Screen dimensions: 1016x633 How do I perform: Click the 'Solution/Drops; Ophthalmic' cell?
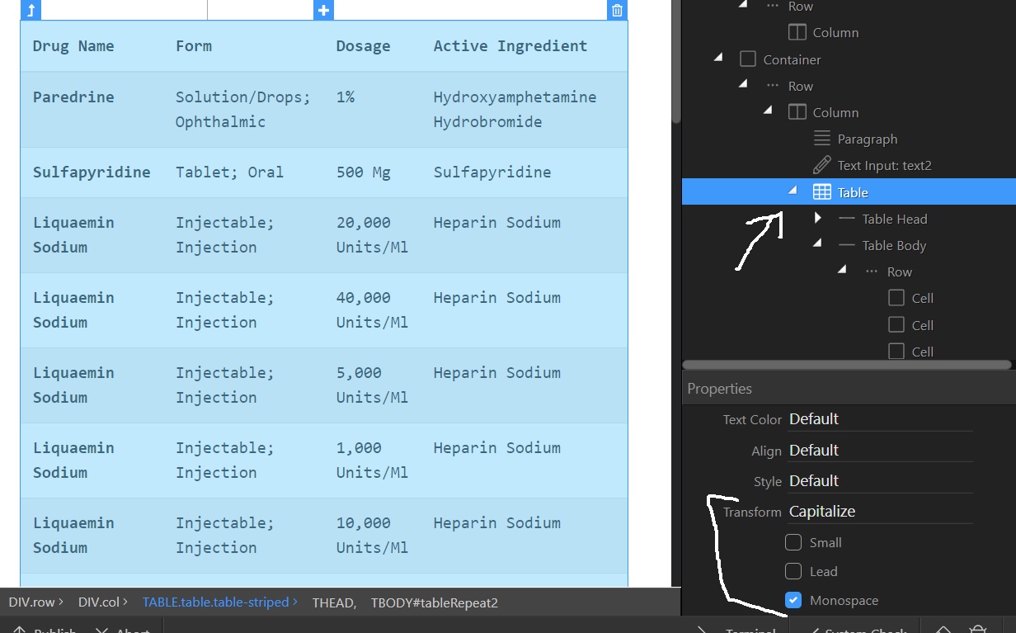pyautogui.click(x=243, y=109)
